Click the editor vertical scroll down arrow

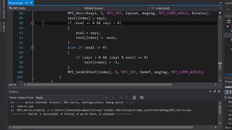(x=220, y=80)
